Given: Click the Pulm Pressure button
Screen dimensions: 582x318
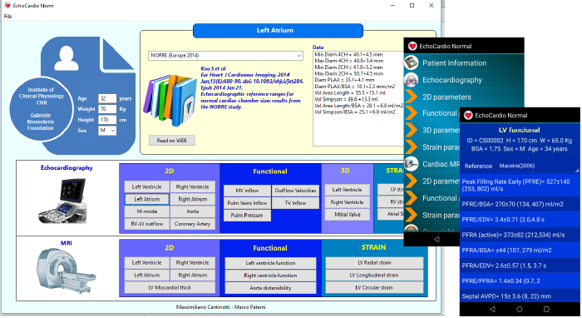Looking at the screenshot, I should (247, 216).
